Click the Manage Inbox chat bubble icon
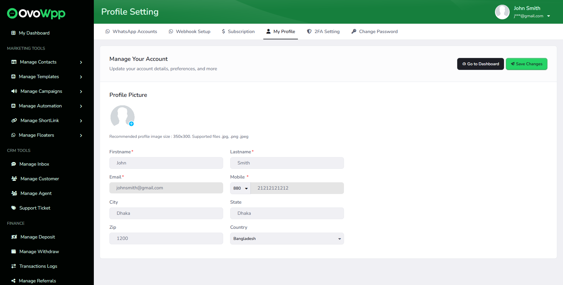Image resolution: width=563 pixels, height=285 pixels. click(13, 164)
